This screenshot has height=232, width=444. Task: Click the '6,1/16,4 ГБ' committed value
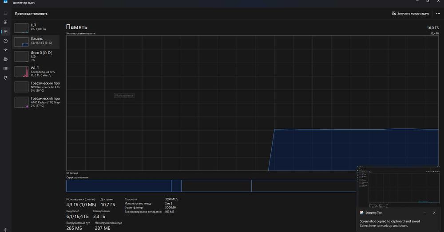[77, 217]
